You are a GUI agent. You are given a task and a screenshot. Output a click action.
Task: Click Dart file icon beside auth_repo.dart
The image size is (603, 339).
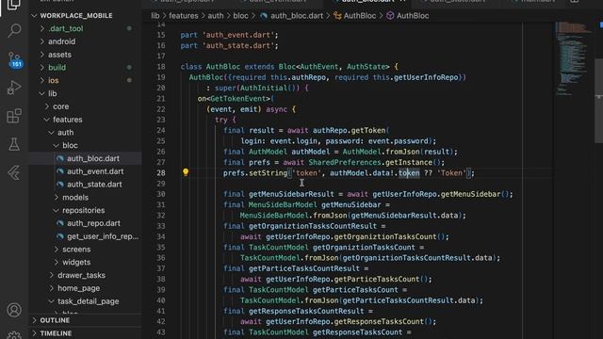tap(60, 223)
